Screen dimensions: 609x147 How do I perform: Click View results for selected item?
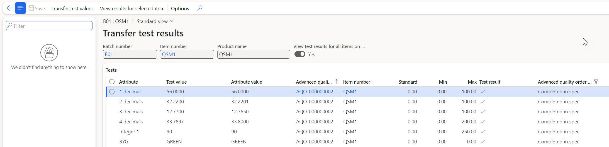click(x=132, y=9)
